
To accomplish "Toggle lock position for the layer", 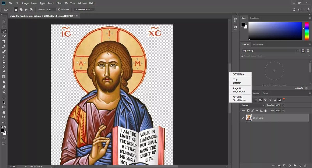I will point(257,111).
